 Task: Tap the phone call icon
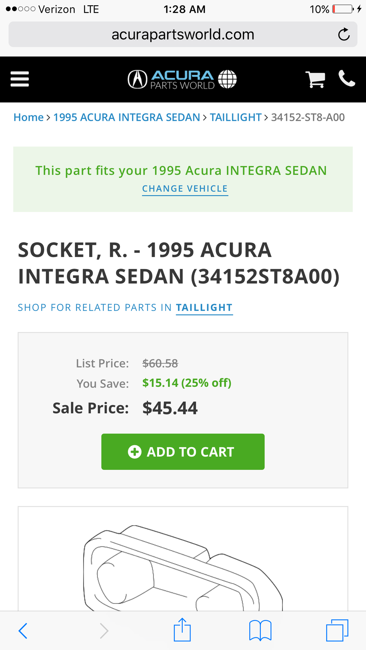(x=347, y=78)
